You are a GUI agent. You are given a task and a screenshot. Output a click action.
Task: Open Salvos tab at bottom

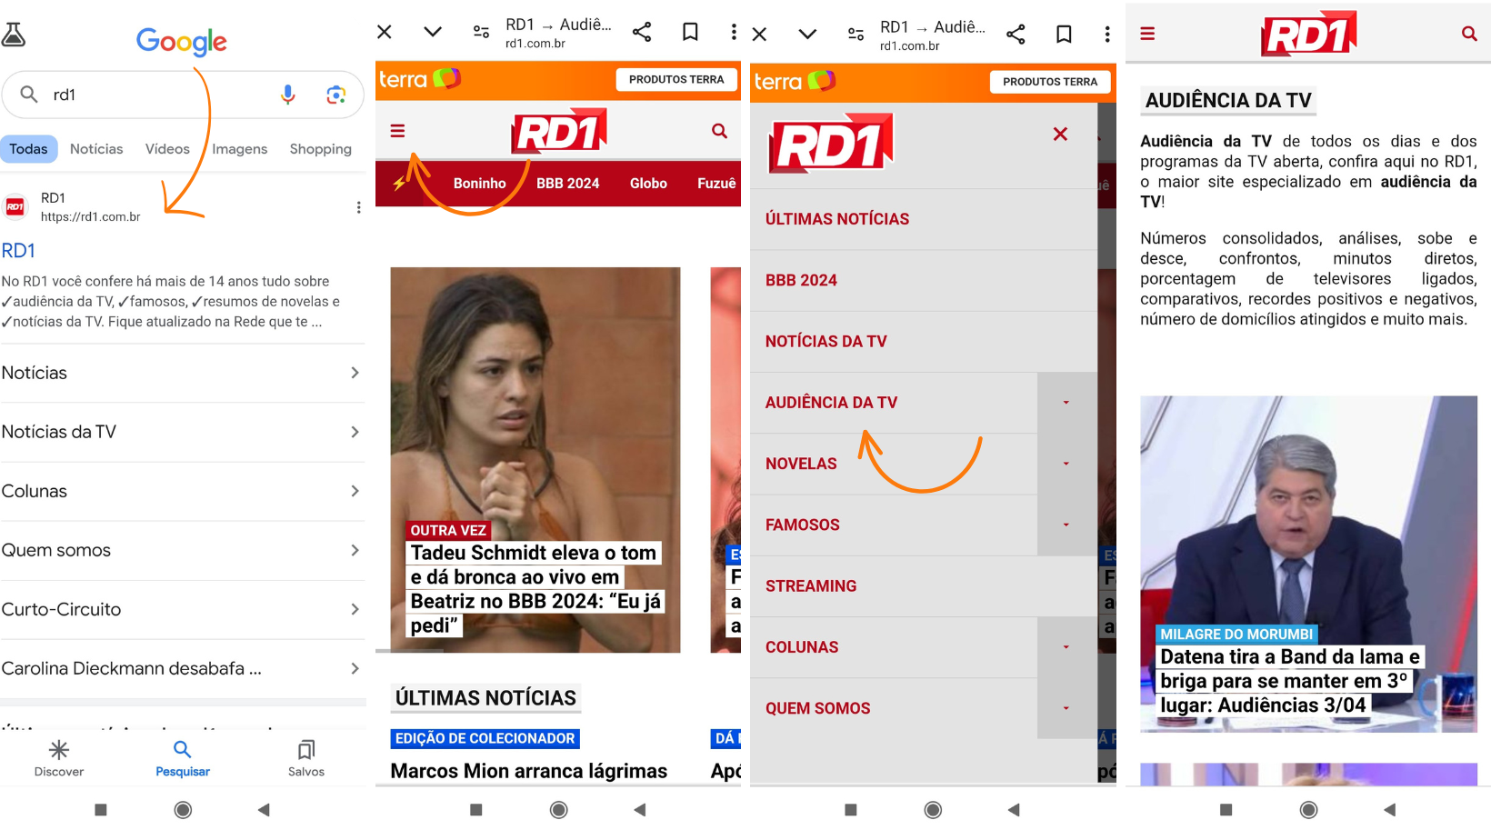(306, 758)
